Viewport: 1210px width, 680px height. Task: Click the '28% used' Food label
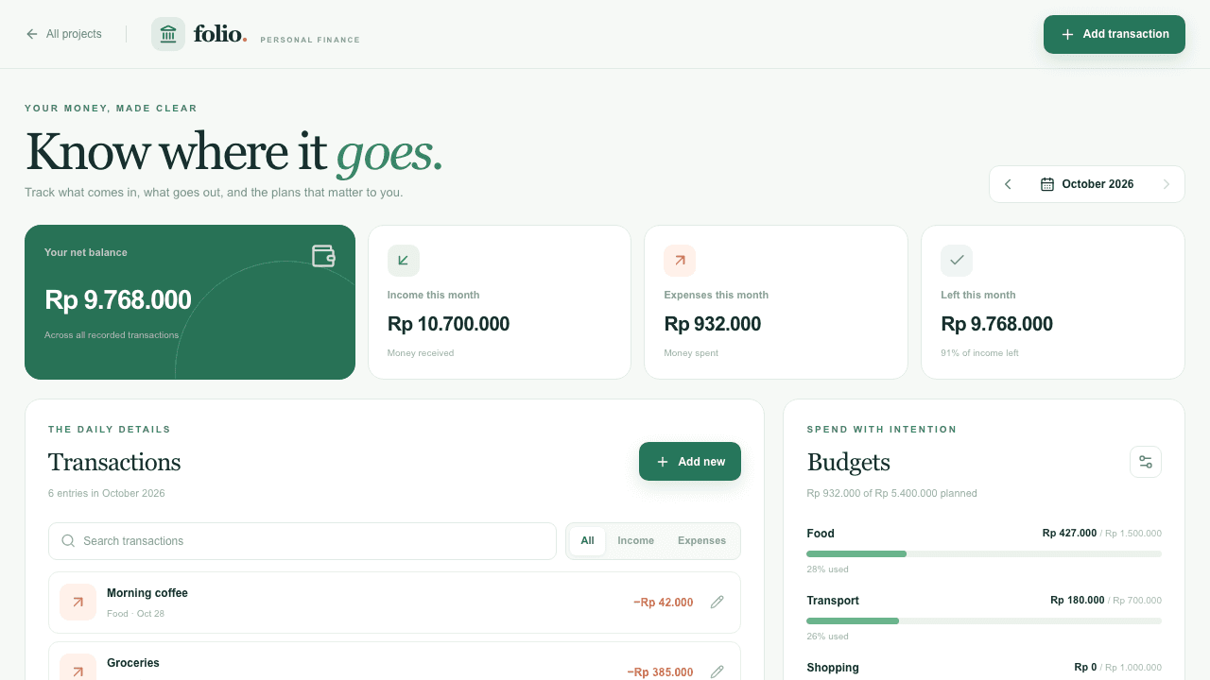click(x=827, y=569)
